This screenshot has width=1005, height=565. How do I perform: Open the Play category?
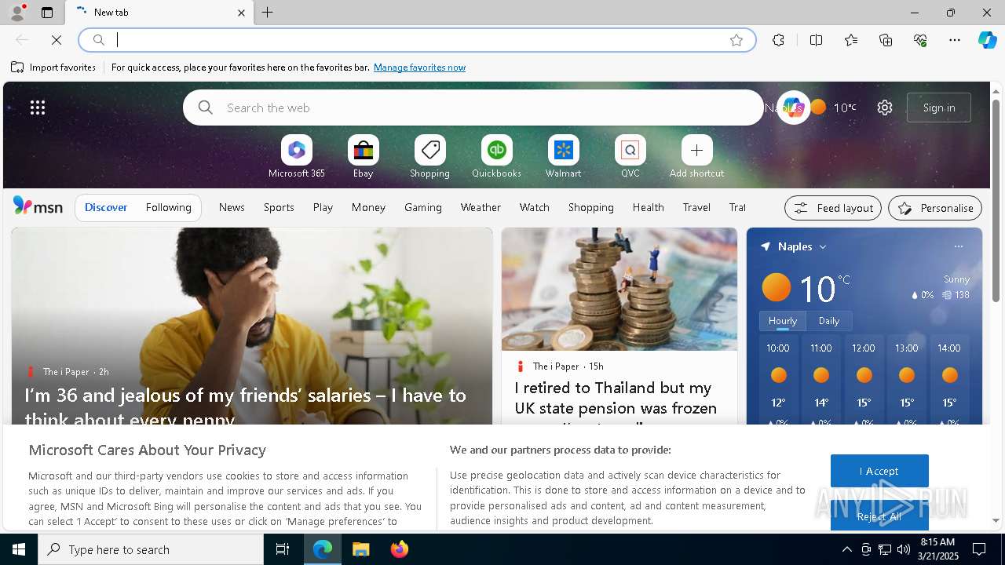[x=323, y=207]
